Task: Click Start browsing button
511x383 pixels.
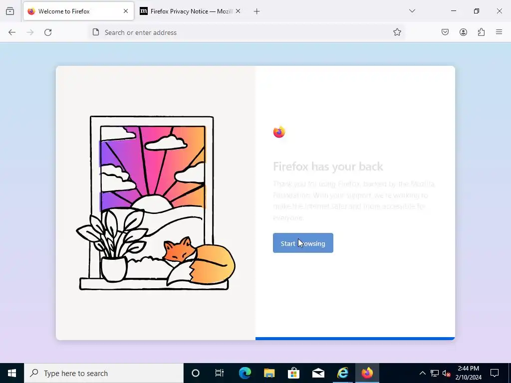Action: 303,243
